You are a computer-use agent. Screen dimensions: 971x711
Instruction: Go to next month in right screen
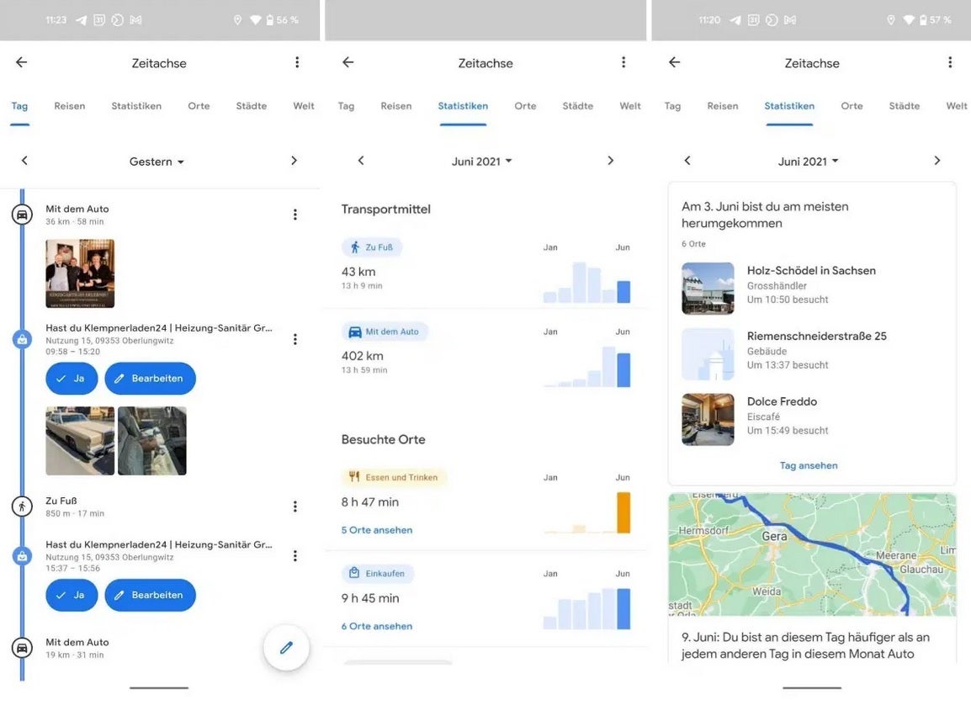(937, 161)
